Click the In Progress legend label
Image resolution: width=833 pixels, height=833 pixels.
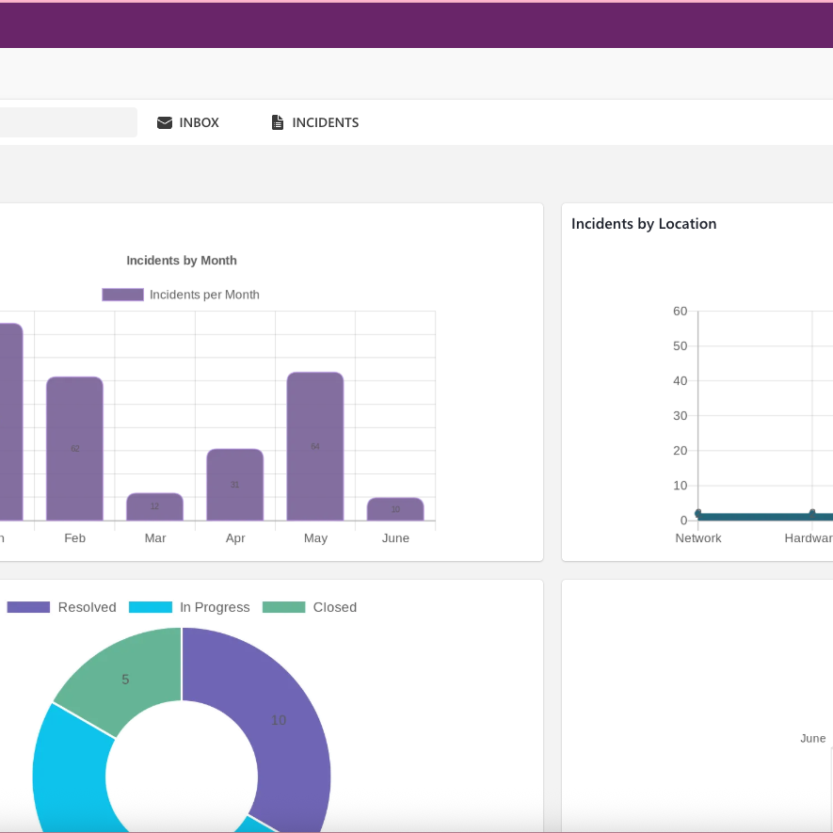click(x=215, y=607)
